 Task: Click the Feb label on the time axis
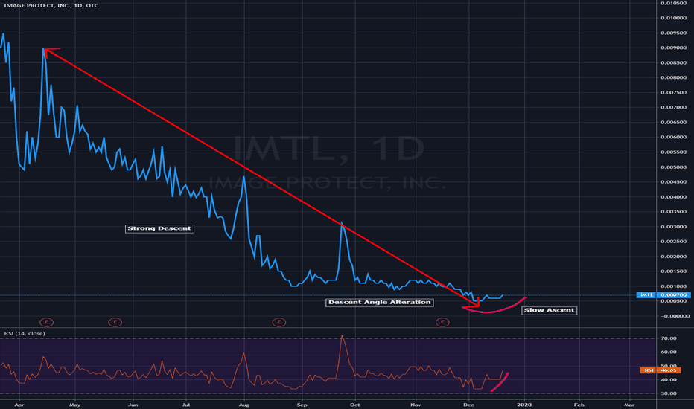coord(579,405)
